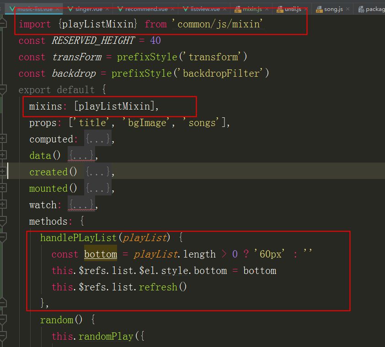Viewport: 385px width, 347px height.
Task: Close the mixin.js tab
Action: (267, 9)
